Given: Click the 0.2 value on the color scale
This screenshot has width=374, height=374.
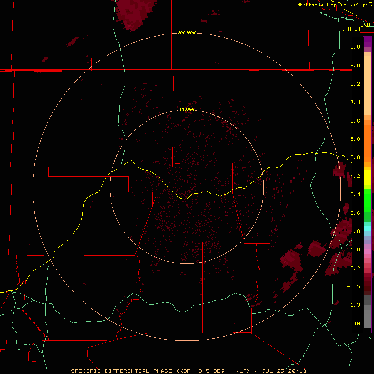Looking at the screenshot, I should (x=355, y=268).
